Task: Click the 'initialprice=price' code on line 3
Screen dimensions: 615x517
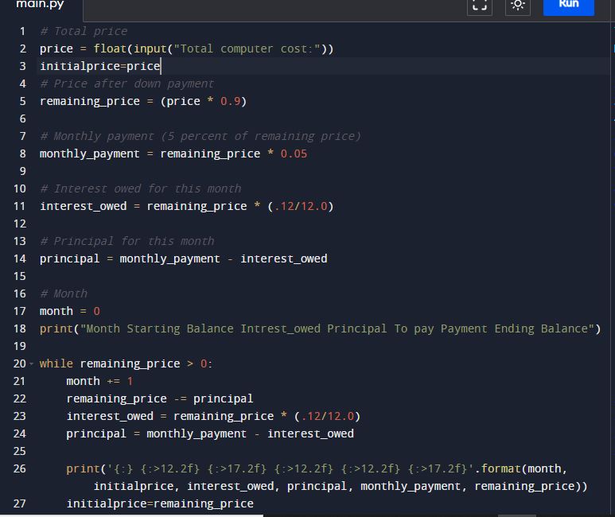Action: (100, 66)
